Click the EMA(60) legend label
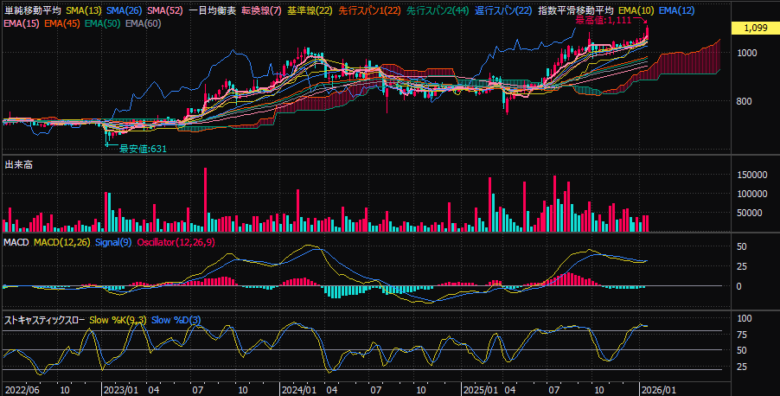The image size is (780, 396). pos(143,23)
